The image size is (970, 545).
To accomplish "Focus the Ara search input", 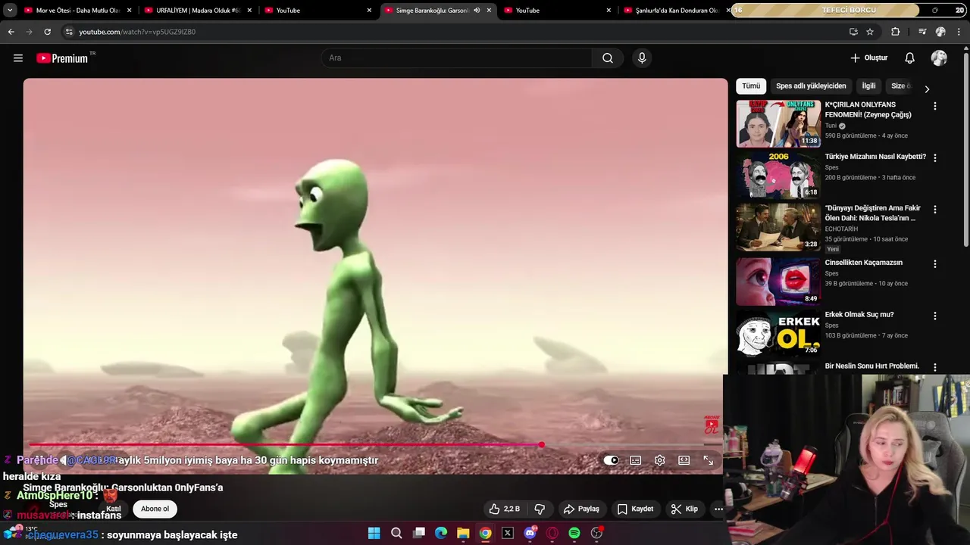I will click(x=457, y=58).
